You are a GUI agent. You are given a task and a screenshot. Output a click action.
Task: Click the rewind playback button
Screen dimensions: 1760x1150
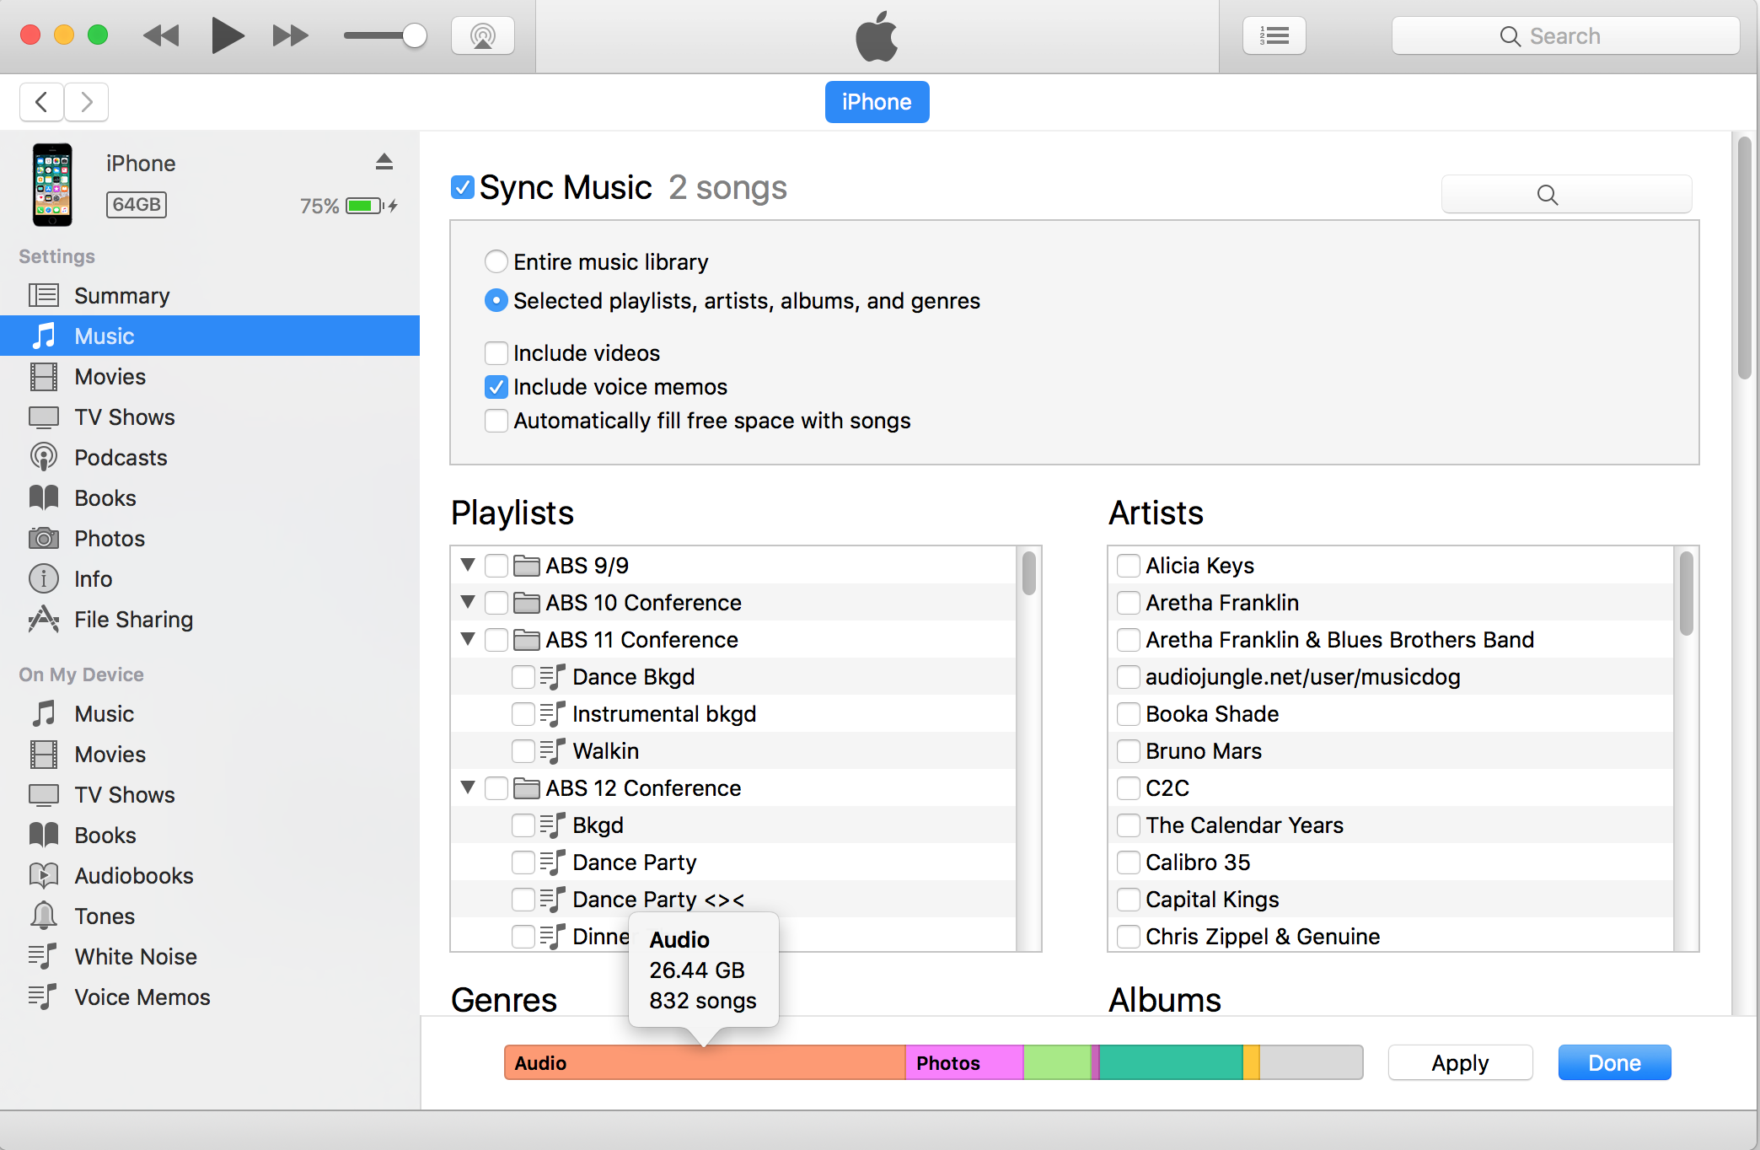(161, 35)
